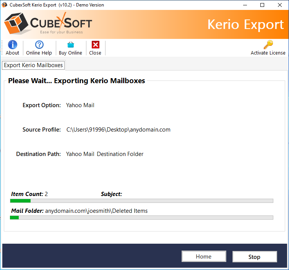
Task: Select the Export Kerio Mailboxes tab
Action: click(x=33, y=65)
